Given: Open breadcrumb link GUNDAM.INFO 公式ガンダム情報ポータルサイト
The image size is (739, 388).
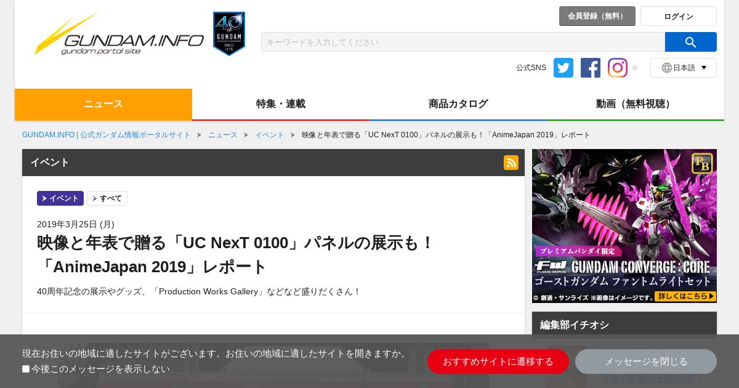Looking at the screenshot, I should (x=107, y=135).
